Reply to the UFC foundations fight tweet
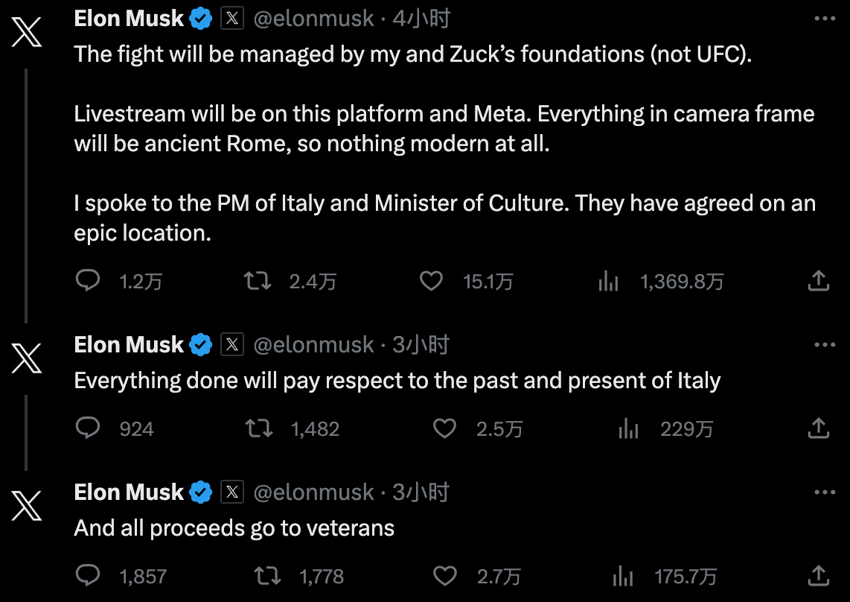Screen dimensions: 850x602 click(89, 281)
